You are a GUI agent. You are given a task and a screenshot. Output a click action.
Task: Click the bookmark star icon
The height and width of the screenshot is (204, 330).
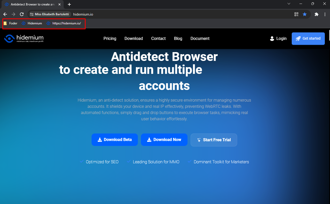click(x=305, y=14)
